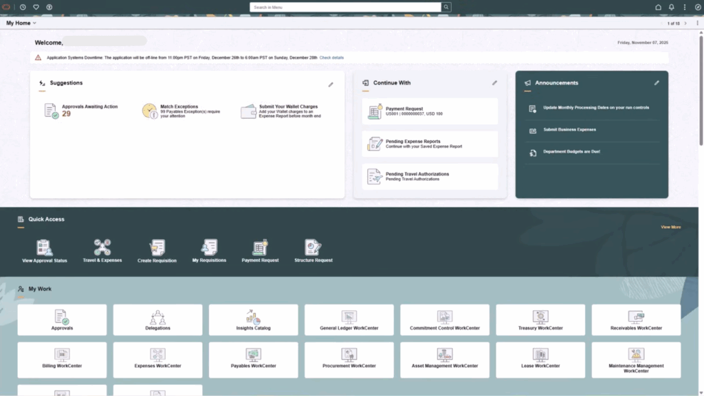
Task: Open the General Ledger WorkCenter tile
Action: (x=349, y=320)
